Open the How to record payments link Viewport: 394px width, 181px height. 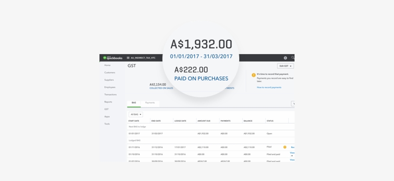269,87
